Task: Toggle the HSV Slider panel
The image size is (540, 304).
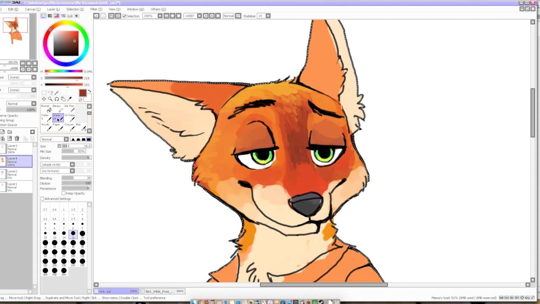Action: coord(56,16)
